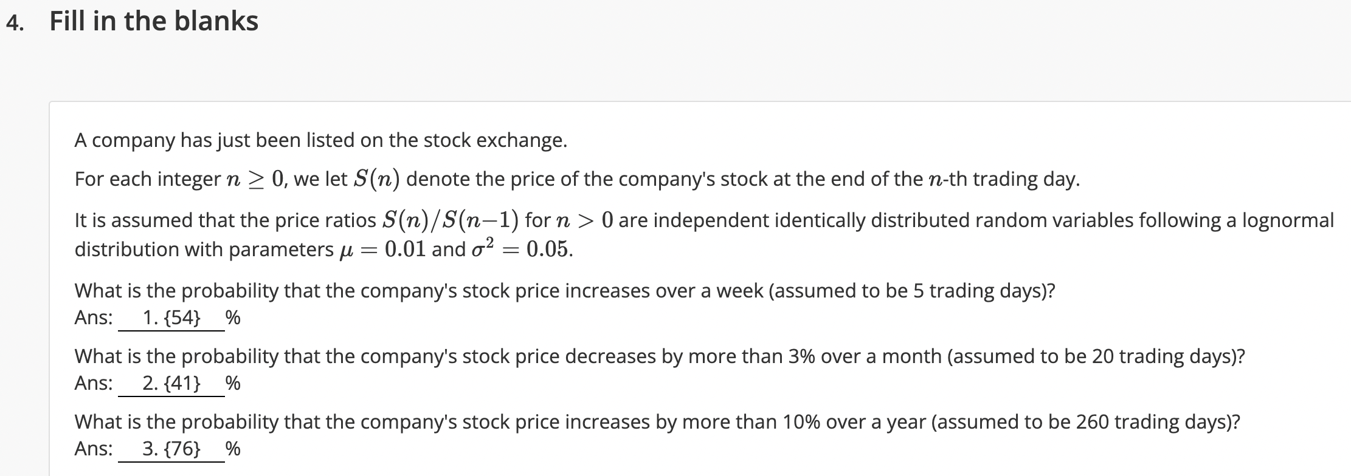Viewport: 1351px width, 476px height.
Task: Click the question about 20 trading days
Action: [660, 356]
